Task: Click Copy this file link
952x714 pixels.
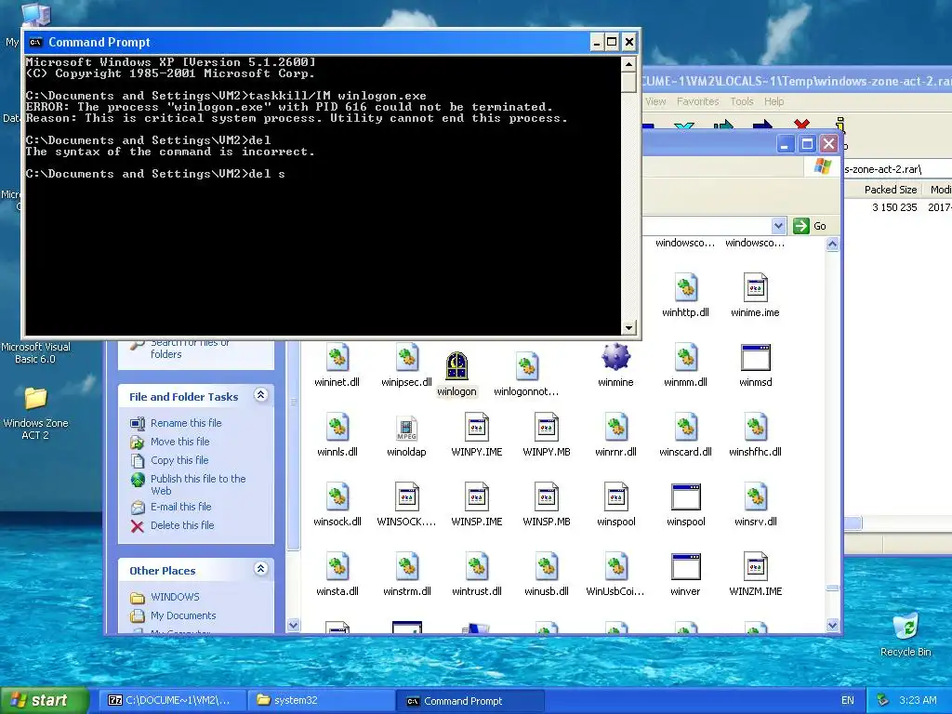Action: [179, 460]
